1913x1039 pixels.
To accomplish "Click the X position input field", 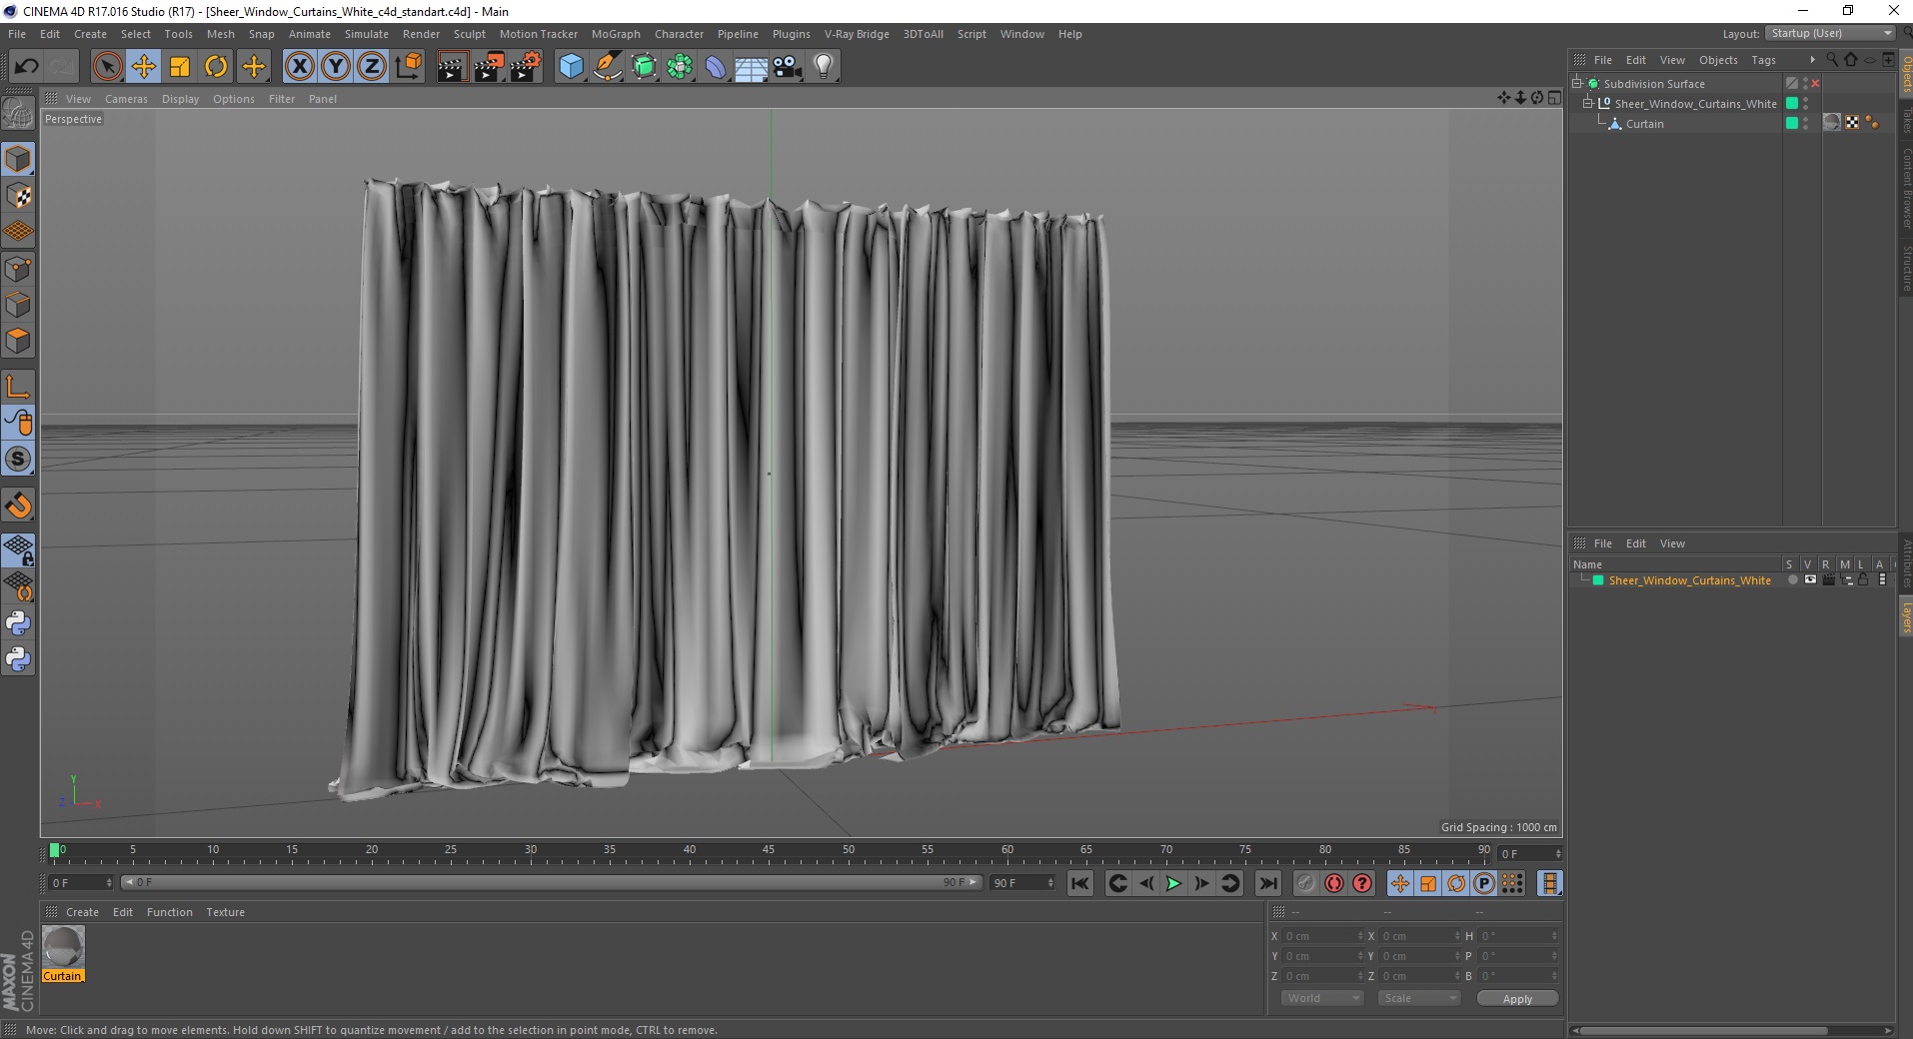I will pyautogui.click(x=1321, y=936).
